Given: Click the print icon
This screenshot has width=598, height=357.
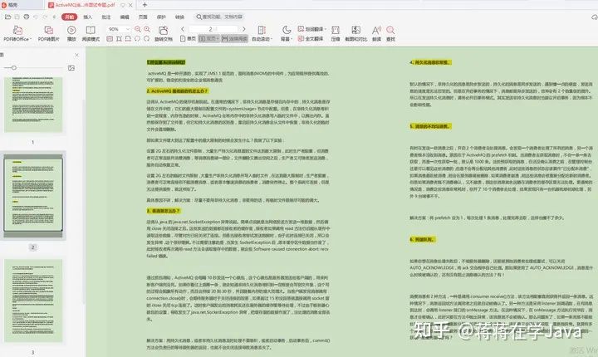Looking at the screenshot, I should pos(27,17).
